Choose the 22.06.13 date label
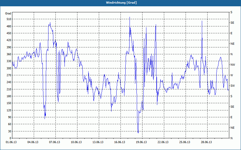Viewport: 241px width, 150px height. (163, 142)
